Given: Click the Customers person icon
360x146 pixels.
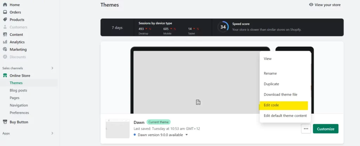Looking at the screenshot, I should click(5, 27).
